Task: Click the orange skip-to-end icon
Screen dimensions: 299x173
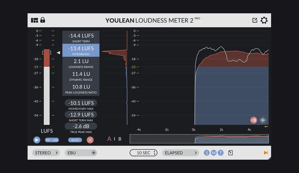Action: tap(266, 153)
